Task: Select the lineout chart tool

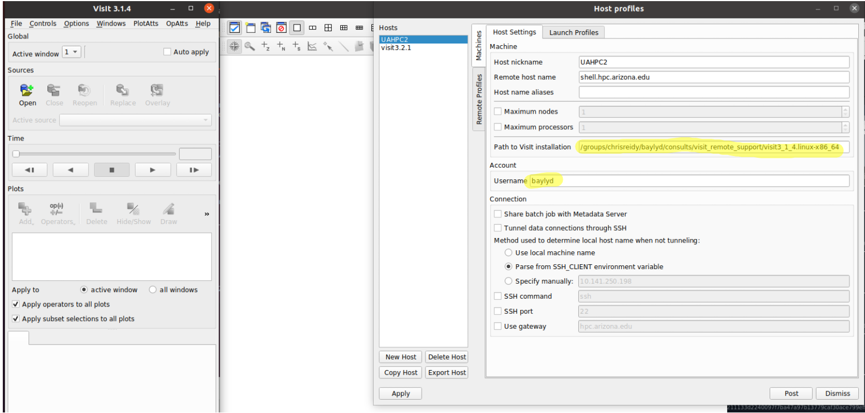Action: [x=313, y=47]
